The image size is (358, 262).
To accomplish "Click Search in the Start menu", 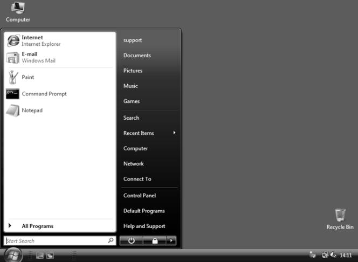I will (x=131, y=118).
